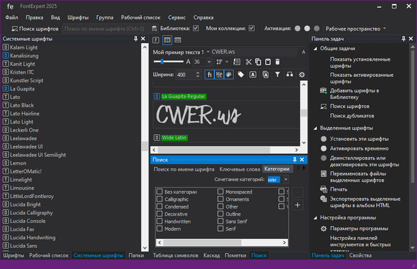This screenshot has width=417, height=269.
Task: Click the copy icon in preview toolbar
Action: [258, 62]
